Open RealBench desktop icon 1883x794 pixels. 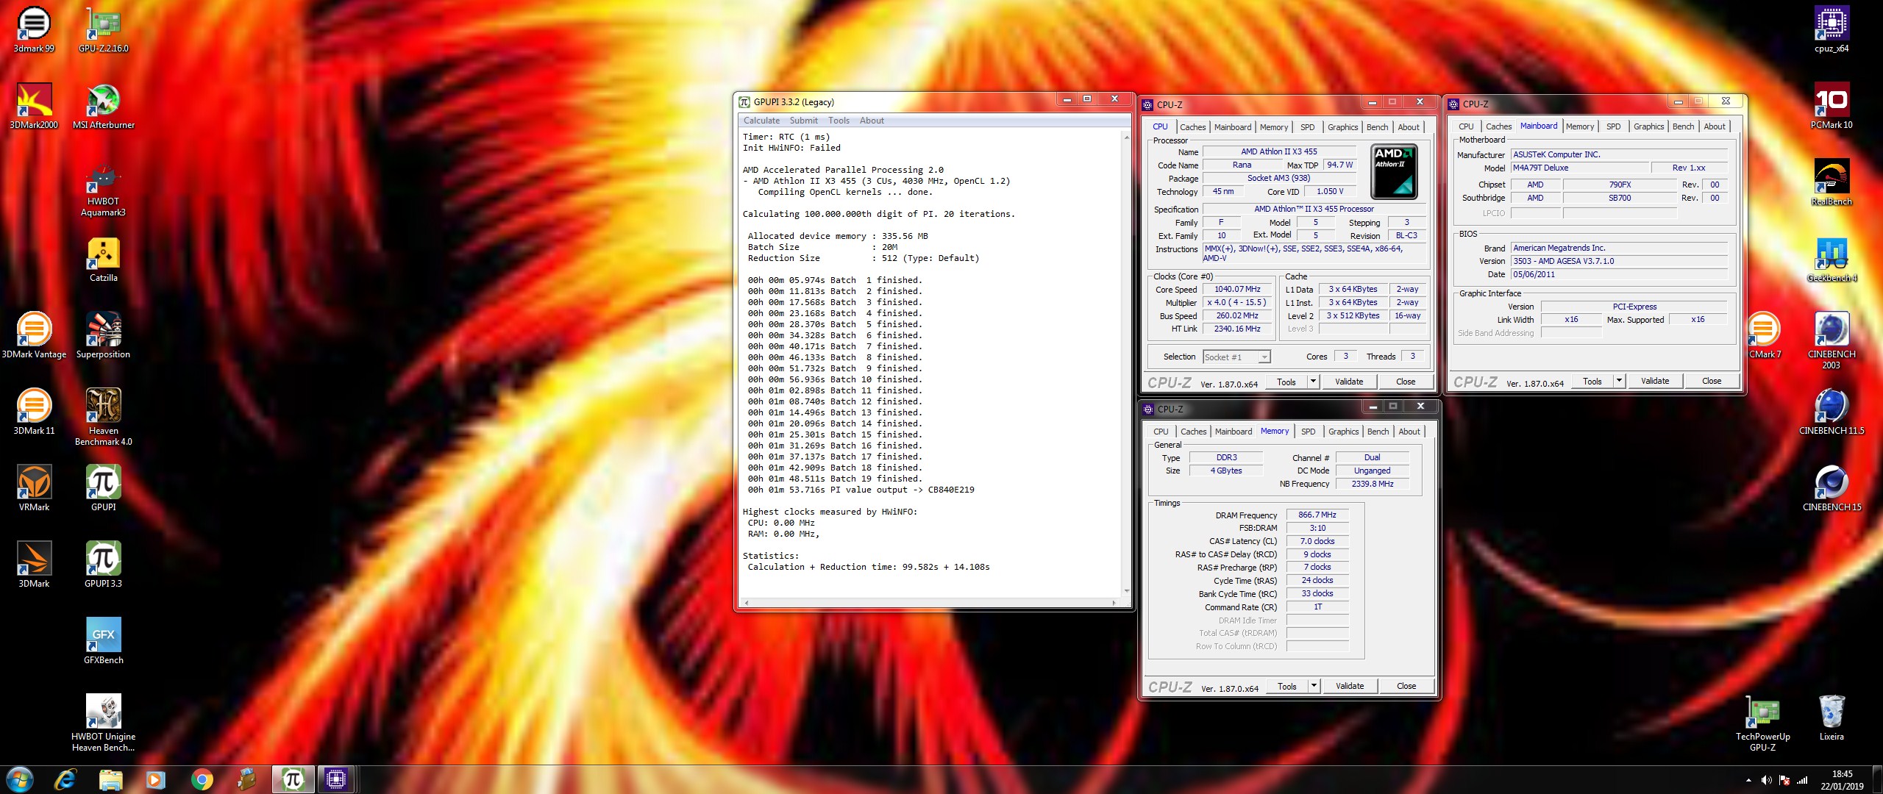coord(1832,183)
